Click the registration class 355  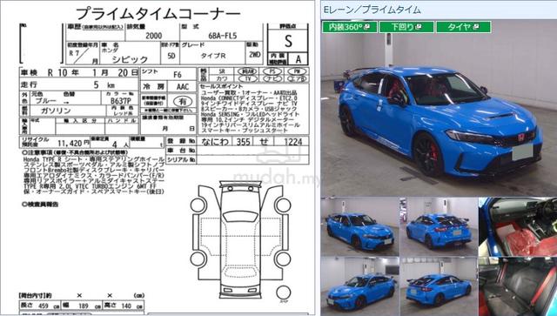pyautogui.click(x=244, y=142)
